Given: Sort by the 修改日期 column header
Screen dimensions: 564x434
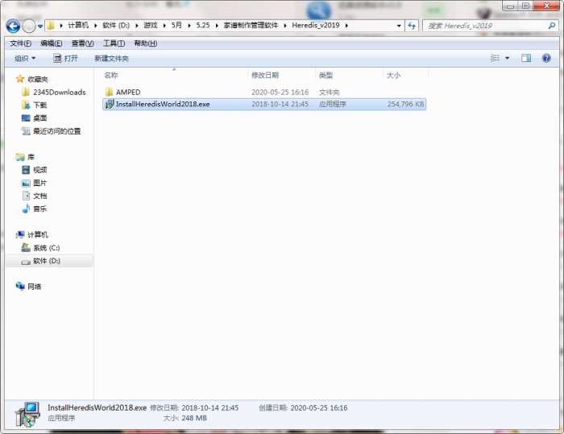Looking at the screenshot, I should tap(265, 75).
